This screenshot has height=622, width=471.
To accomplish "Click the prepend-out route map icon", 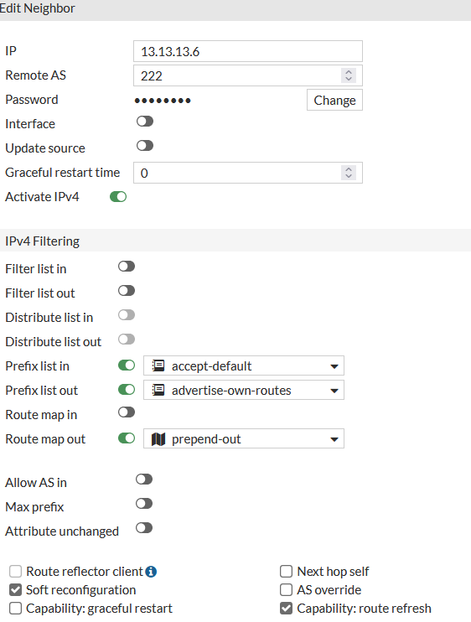I will pyautogui.click(x=158, y=439).
